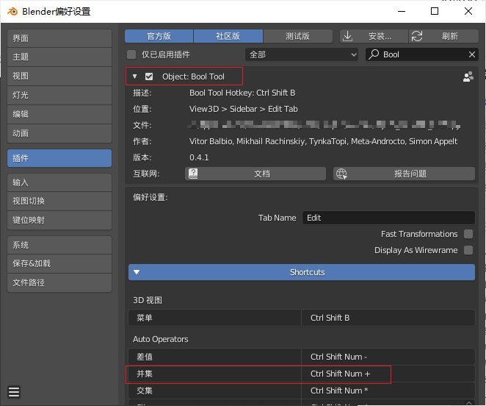The width and height of the screenshot is (486, 406).
Task: Toggle Enabled Add-ons Only checkbox
Action: point(131,54)
